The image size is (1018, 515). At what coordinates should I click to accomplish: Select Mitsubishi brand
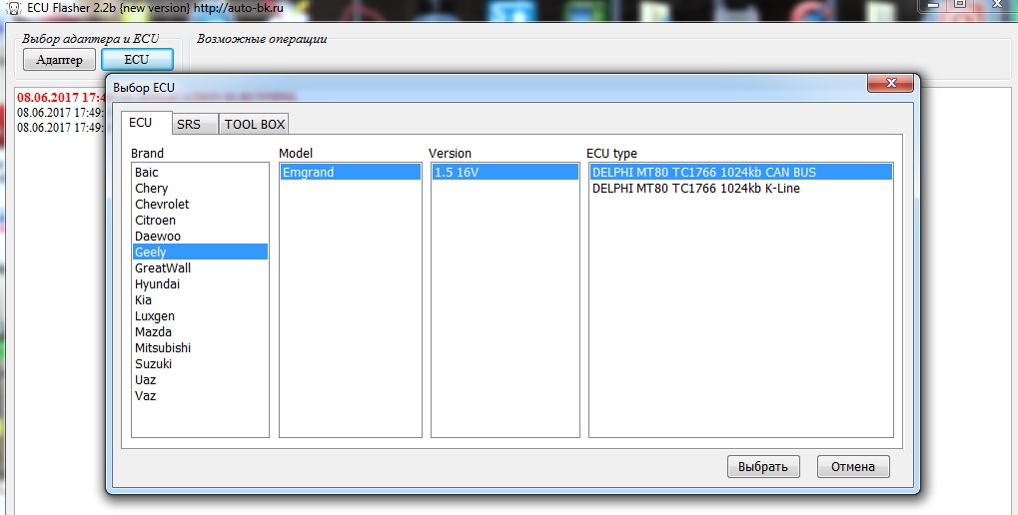(x=200, y=347)
